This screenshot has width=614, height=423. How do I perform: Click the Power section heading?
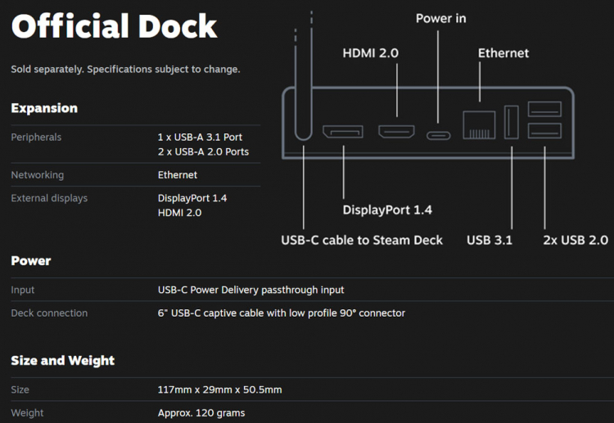pos(31,261)
